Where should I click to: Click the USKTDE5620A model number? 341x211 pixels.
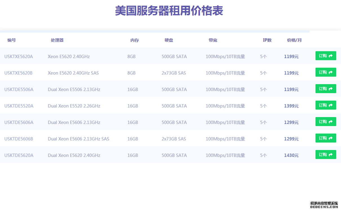(x=19, y=155)
